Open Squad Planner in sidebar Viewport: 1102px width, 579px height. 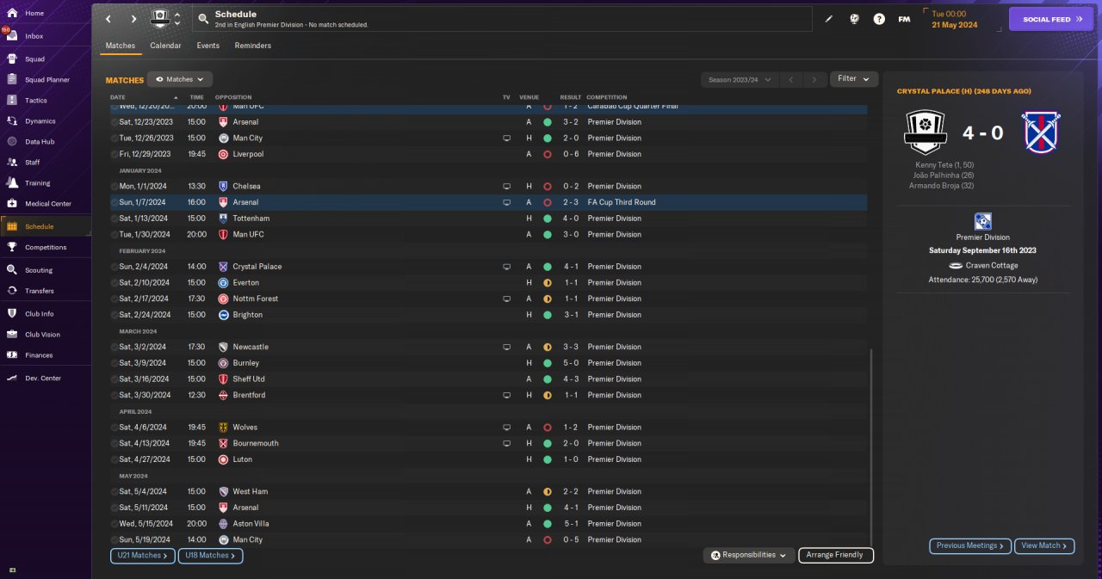click(x=47, y=80)
